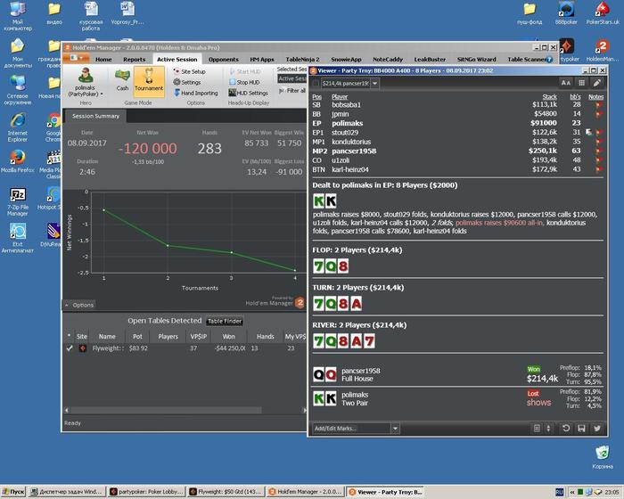
Task: Click Stop HUD in the ribbon
Action: pos(244,82)
